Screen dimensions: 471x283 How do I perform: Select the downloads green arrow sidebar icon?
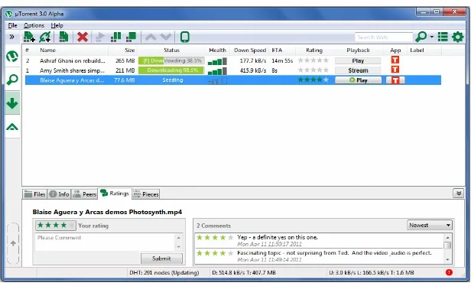(x=12, y=103)
